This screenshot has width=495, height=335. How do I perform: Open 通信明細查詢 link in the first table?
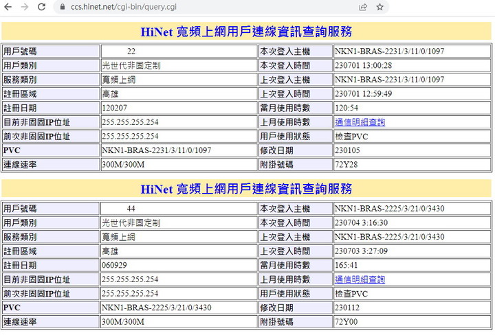pyautogui.click(x=360, y=122)
